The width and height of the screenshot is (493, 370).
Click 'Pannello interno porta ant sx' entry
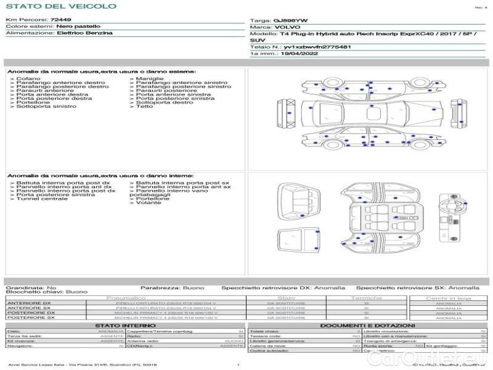(x=183, y=187)
